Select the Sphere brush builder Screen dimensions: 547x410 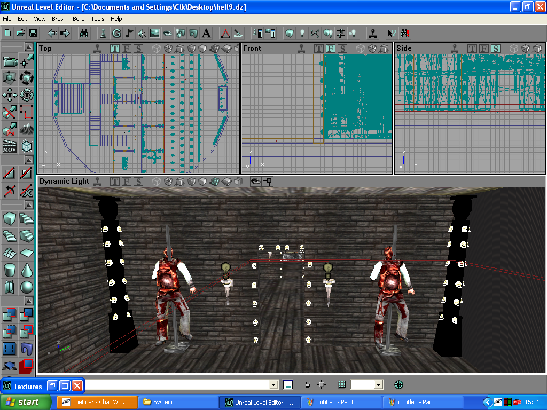pyautogui.click(x=26, y=287)
